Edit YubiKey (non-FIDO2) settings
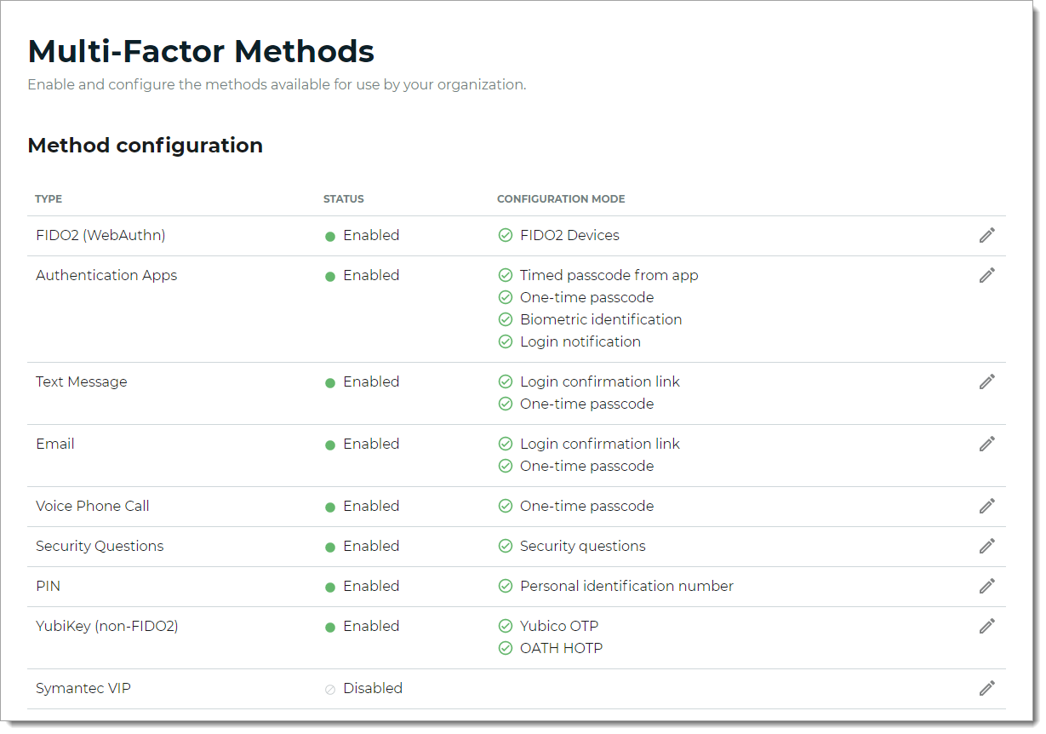The height and width of the screenshot is (734, 1046). (986, 627)
